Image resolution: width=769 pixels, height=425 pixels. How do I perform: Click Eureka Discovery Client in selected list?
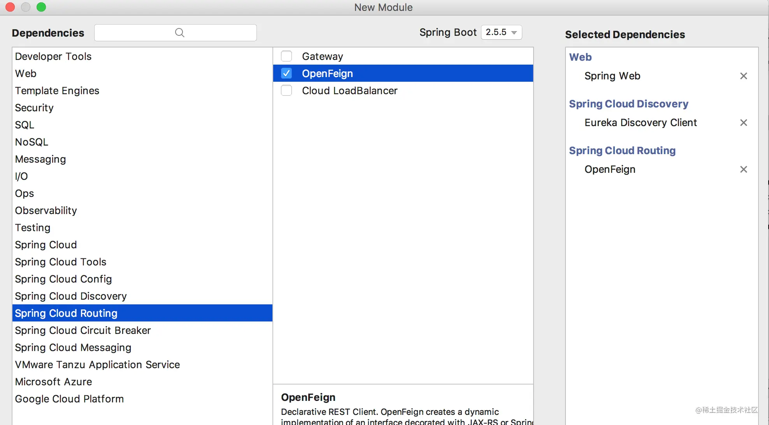641,123
